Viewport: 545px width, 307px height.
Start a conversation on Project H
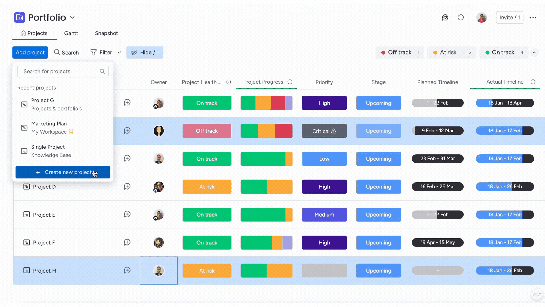[x=127, y=270]
